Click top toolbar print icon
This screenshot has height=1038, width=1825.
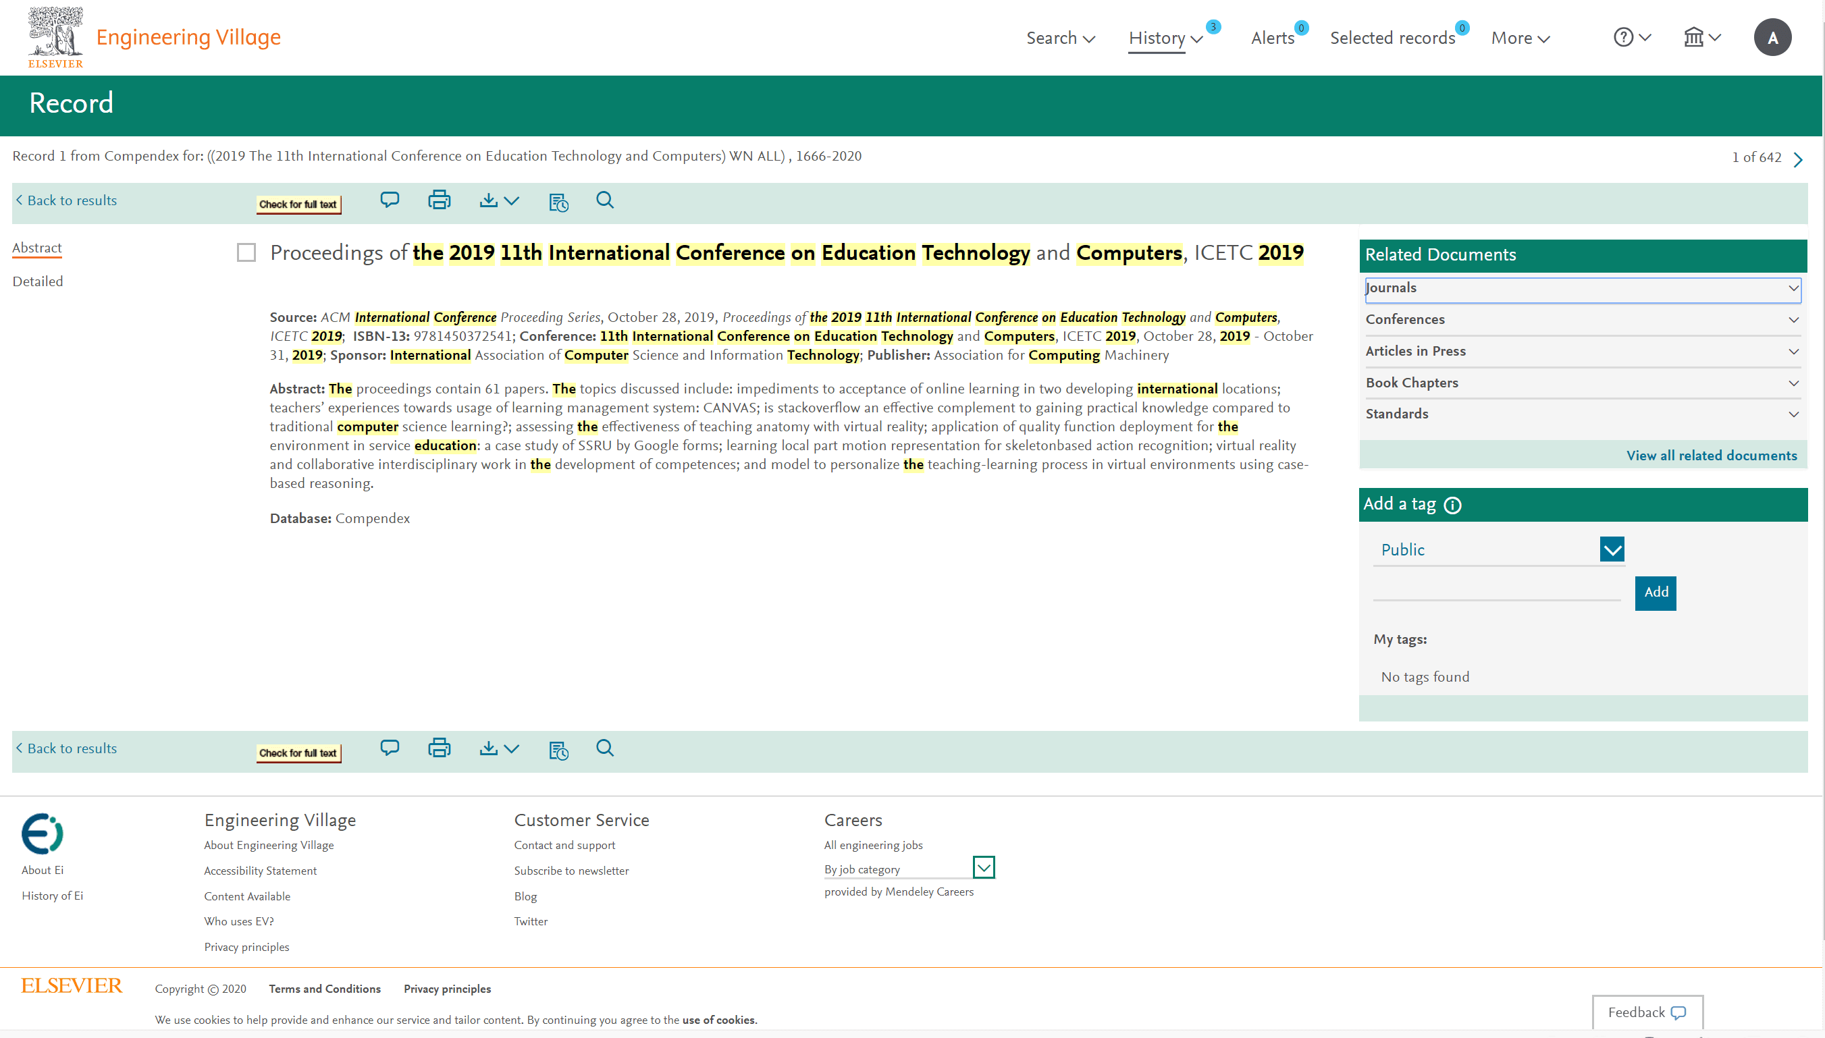[x=440, y=200]
